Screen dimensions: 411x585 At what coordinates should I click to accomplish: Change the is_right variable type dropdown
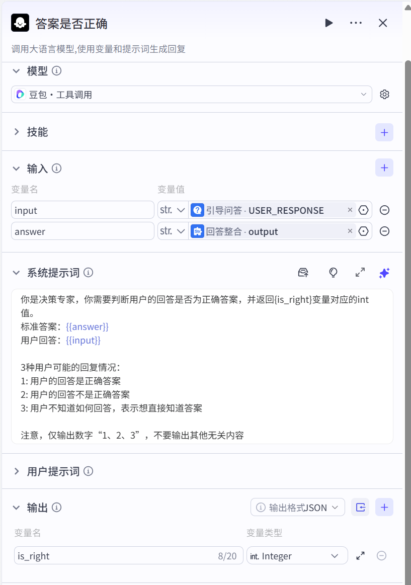coord(297,556)
